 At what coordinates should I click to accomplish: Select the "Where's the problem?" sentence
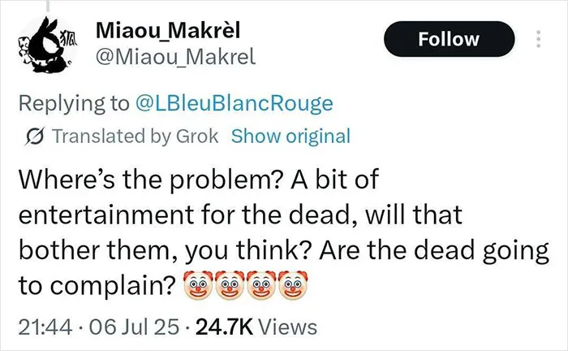tap(150, 180)
